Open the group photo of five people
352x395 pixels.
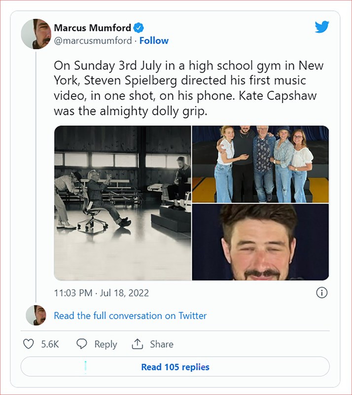point(260,164)
